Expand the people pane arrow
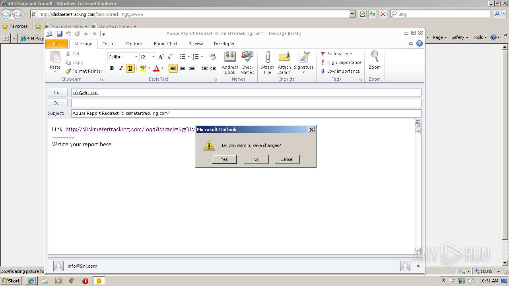Viewport: 509px width, 286px height. click(x=418, y=266)
